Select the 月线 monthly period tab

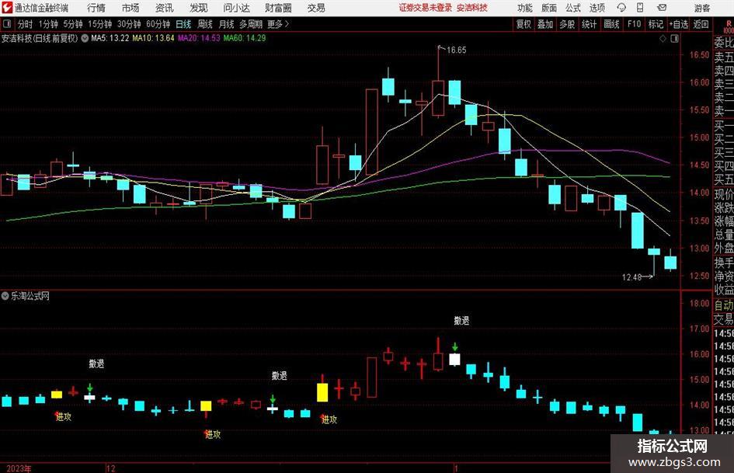[x=227, y=24]
